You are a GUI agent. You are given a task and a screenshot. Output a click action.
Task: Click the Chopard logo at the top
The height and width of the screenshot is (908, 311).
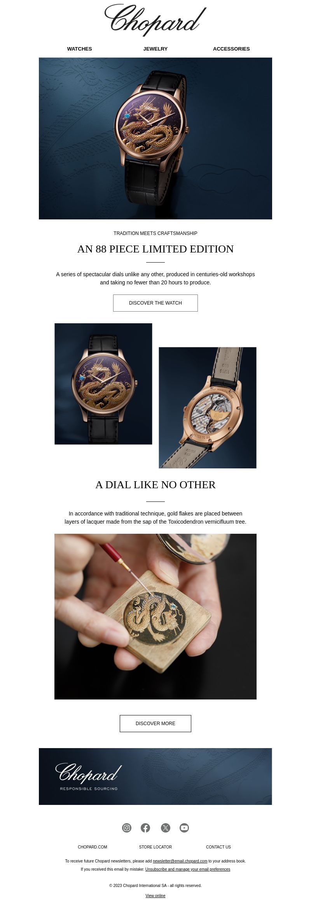[x=155, y=20]
